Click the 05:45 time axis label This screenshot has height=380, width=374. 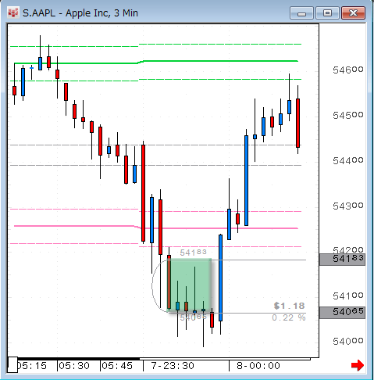point(117,366)
